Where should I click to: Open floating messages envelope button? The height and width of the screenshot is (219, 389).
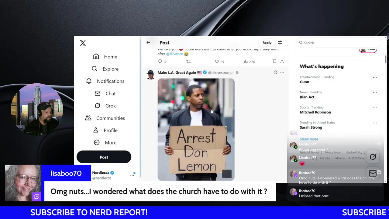coord(373,173)
